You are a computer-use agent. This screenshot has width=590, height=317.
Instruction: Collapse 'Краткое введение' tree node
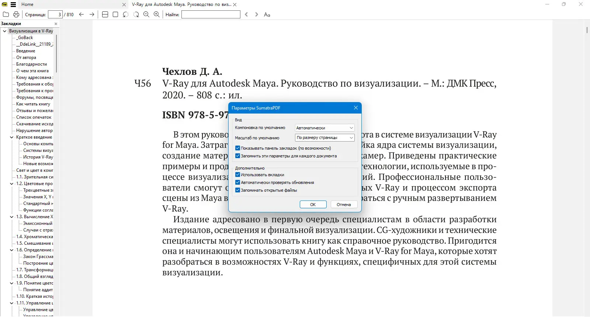click(x=12, y=137)
